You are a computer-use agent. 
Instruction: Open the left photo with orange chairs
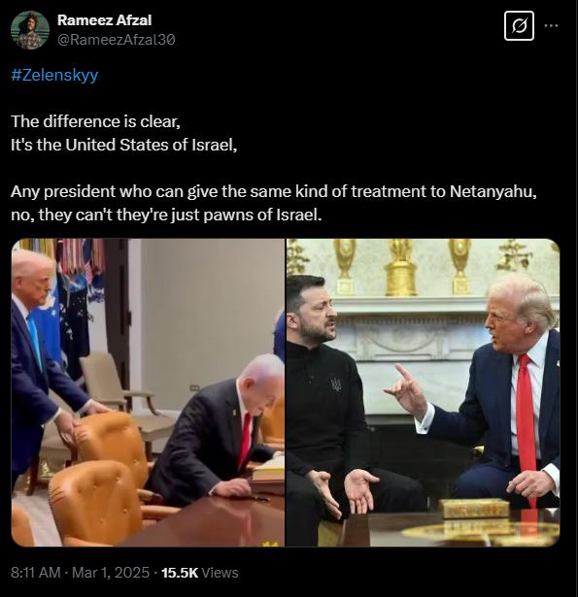148,392
